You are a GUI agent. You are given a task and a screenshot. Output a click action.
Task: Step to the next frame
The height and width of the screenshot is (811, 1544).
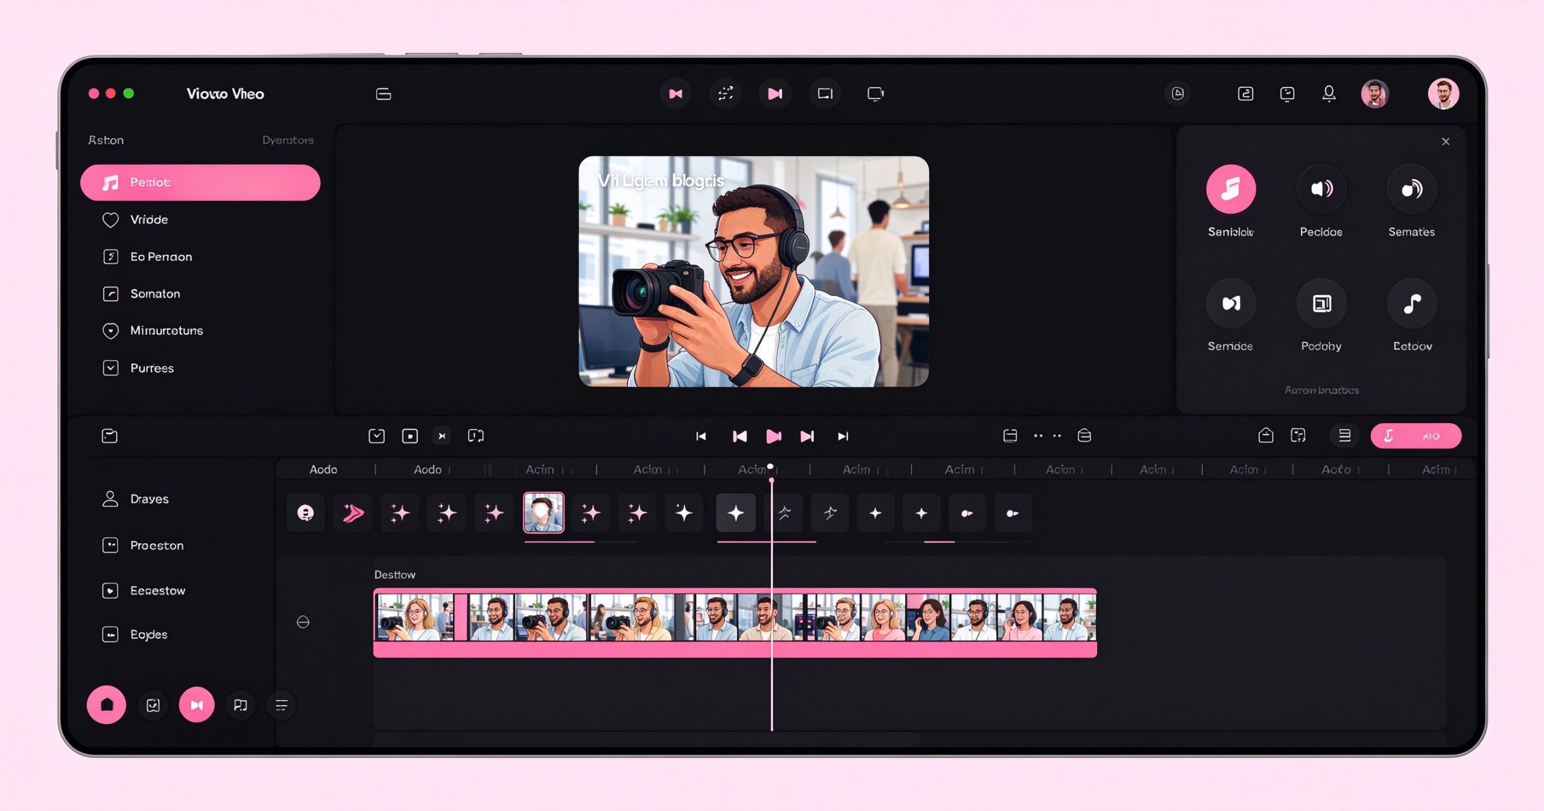coord(807,436)
